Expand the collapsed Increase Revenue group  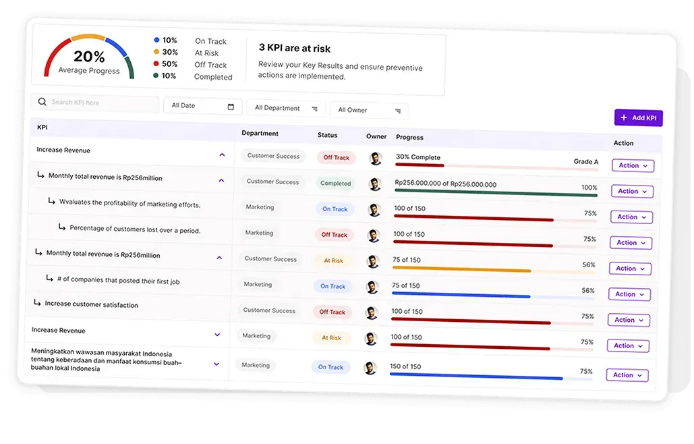coord(217,334)
